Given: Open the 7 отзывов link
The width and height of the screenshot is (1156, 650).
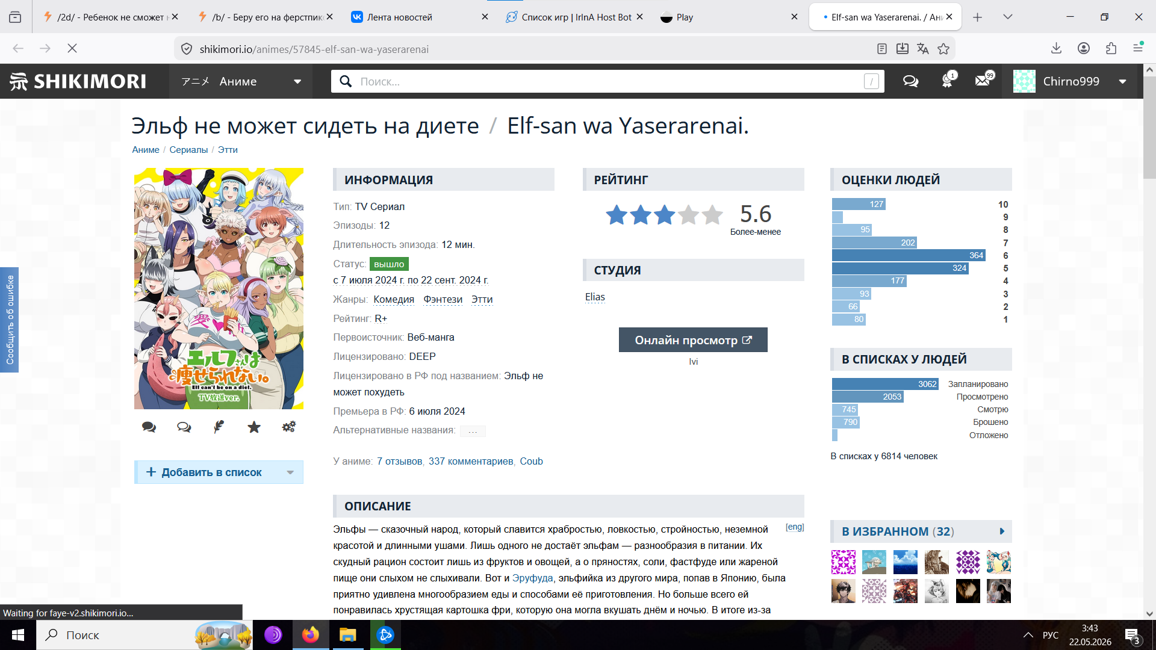Looking at the screenshot, I should pos(400,461).
